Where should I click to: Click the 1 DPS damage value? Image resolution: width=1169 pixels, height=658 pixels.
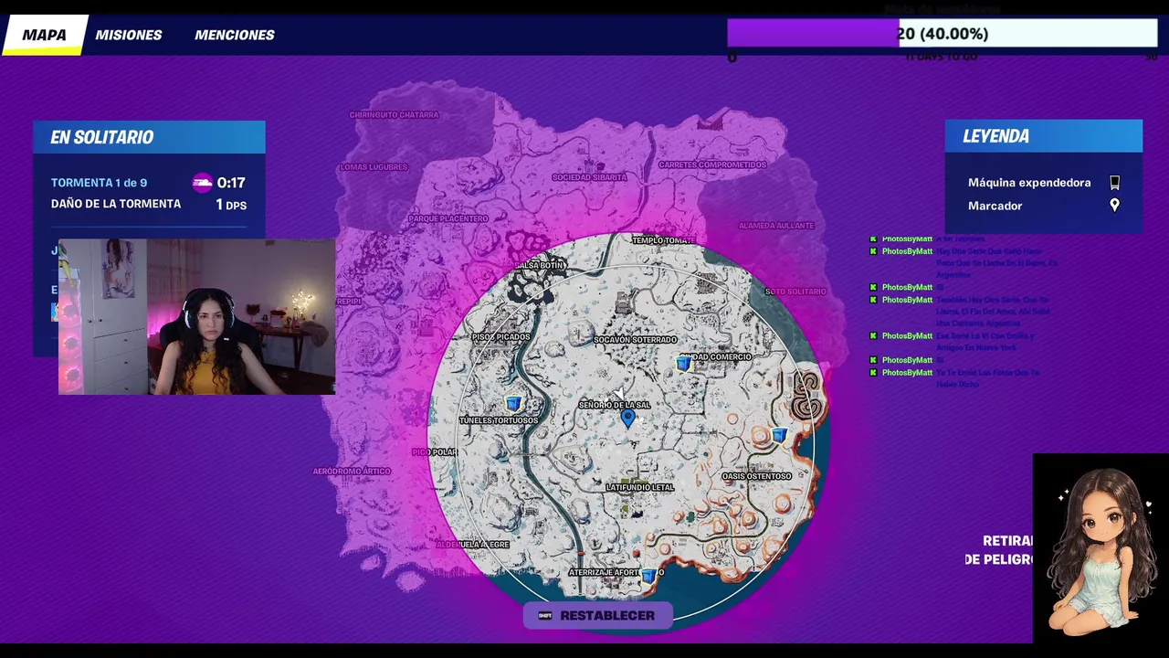231,206
